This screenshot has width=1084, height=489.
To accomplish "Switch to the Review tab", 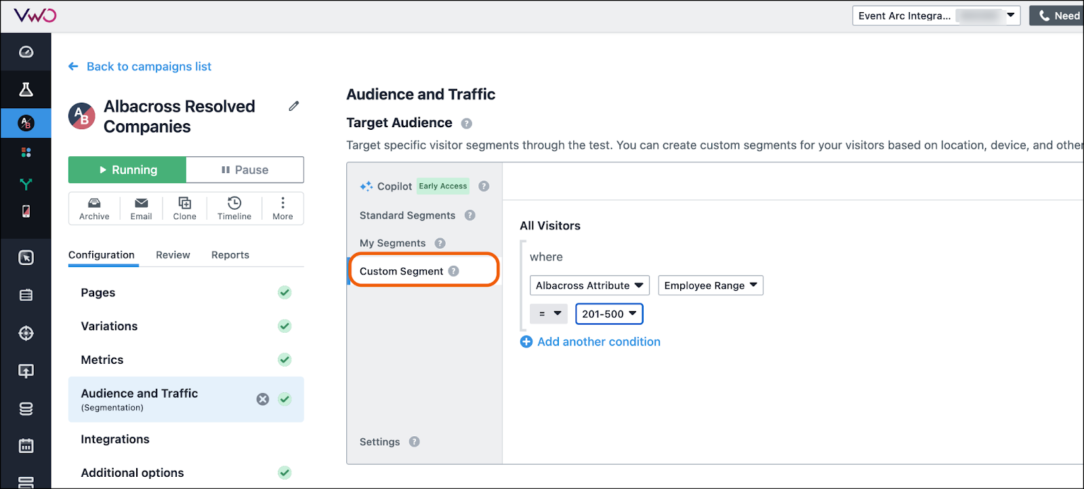I will coord(173,255).
